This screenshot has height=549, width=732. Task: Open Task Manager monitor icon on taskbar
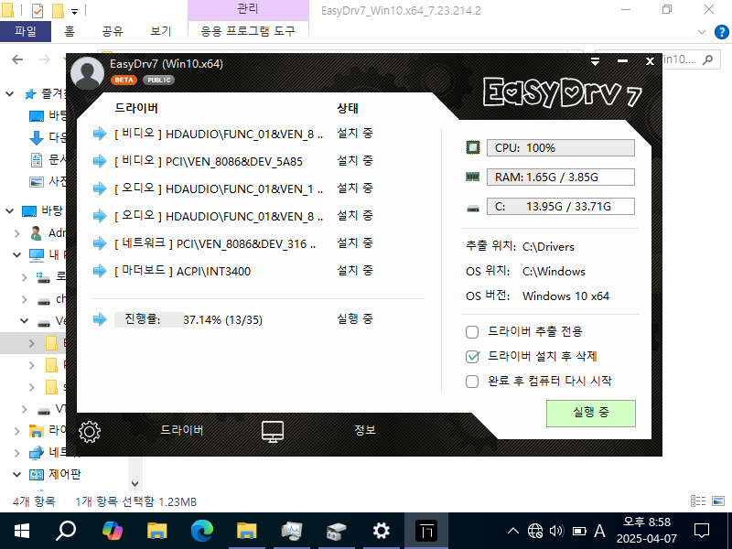click(x=292, y=531)
